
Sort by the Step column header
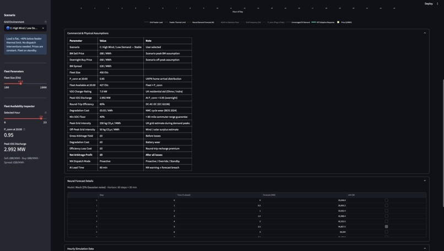[x=137, y=195]
